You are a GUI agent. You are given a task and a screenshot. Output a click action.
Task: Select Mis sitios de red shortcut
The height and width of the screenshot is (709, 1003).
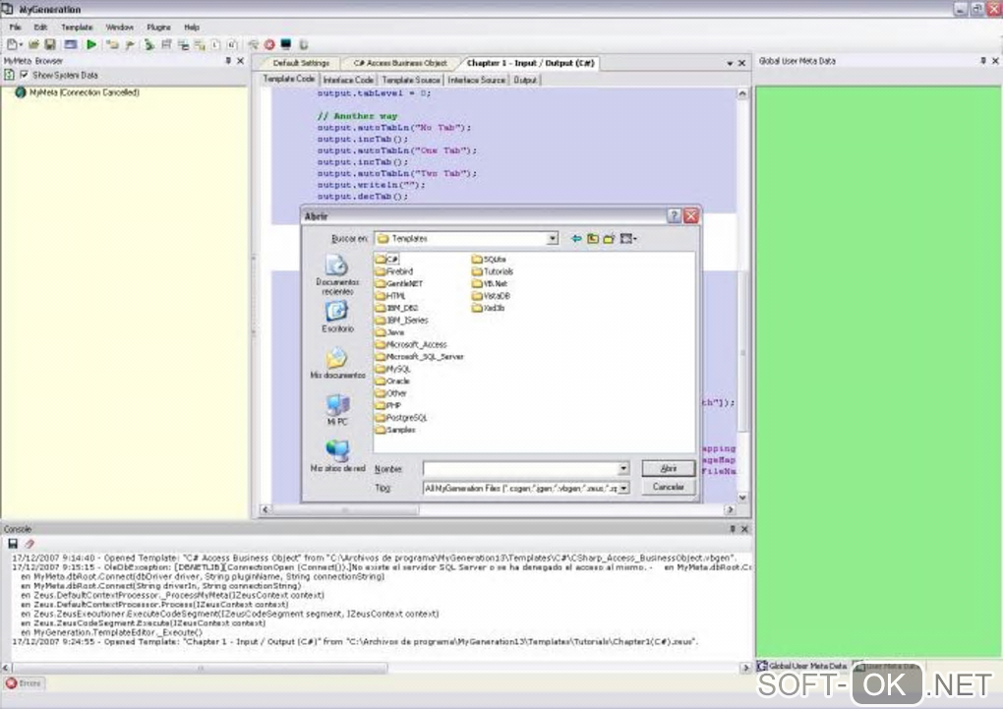tap(337, 456)
